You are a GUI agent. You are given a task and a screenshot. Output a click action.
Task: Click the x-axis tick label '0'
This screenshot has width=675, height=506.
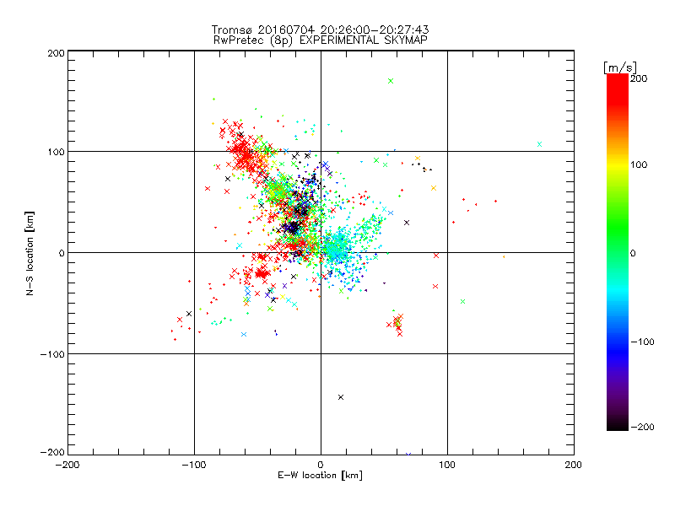coord(321,466)
